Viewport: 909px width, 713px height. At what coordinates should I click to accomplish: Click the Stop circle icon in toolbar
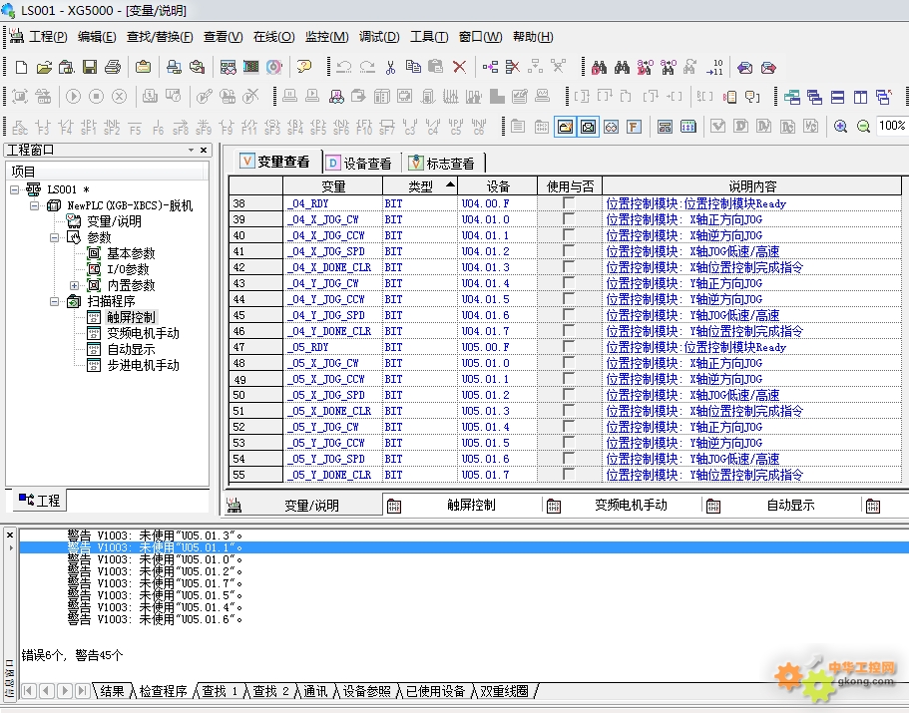point(96,96)
